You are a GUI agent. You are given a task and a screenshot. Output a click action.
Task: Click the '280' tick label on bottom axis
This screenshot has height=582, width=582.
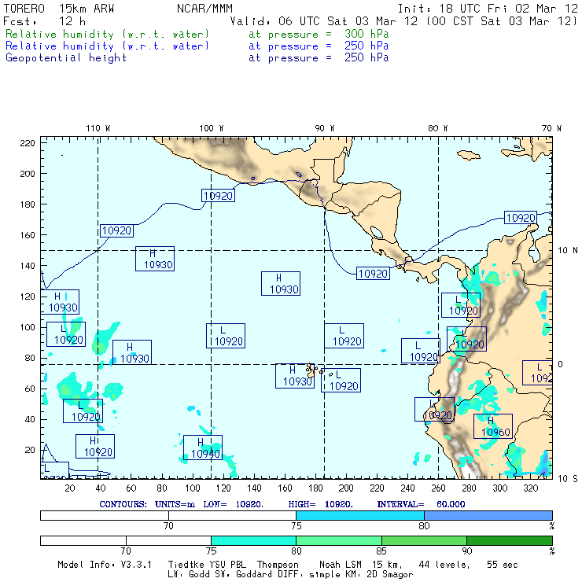coord(470,488)
